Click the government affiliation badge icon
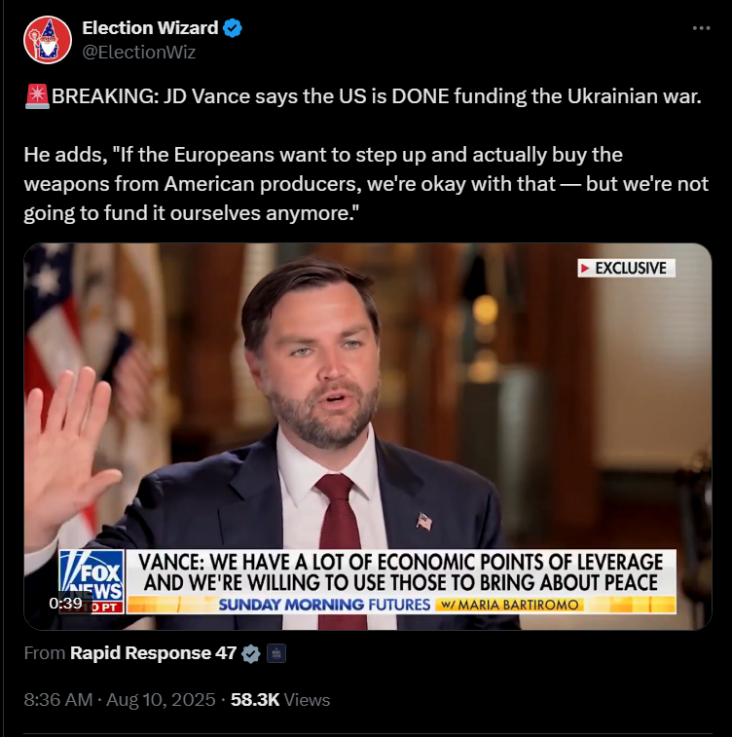The width and height of the screenshot is (732, 737). 276,654
